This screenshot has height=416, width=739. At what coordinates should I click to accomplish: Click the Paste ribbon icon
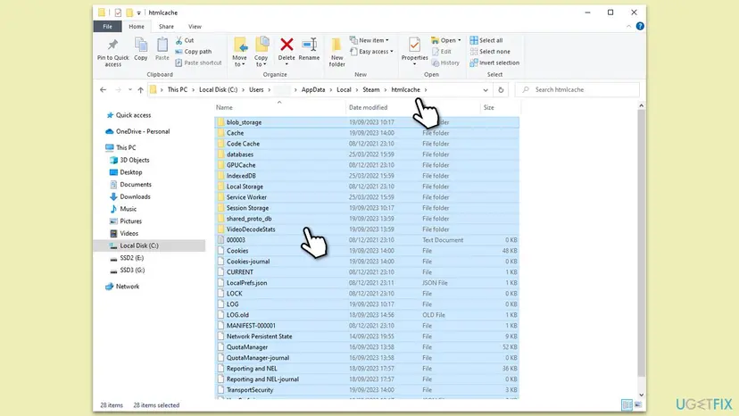tap(162, 49)
